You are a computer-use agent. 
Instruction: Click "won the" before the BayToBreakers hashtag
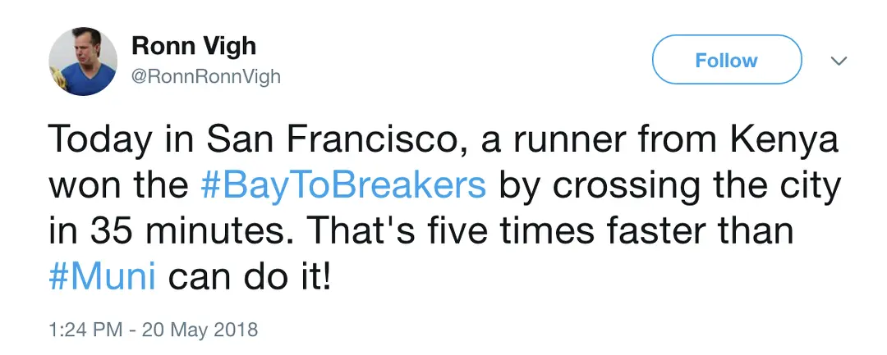(x=120, y=185)
